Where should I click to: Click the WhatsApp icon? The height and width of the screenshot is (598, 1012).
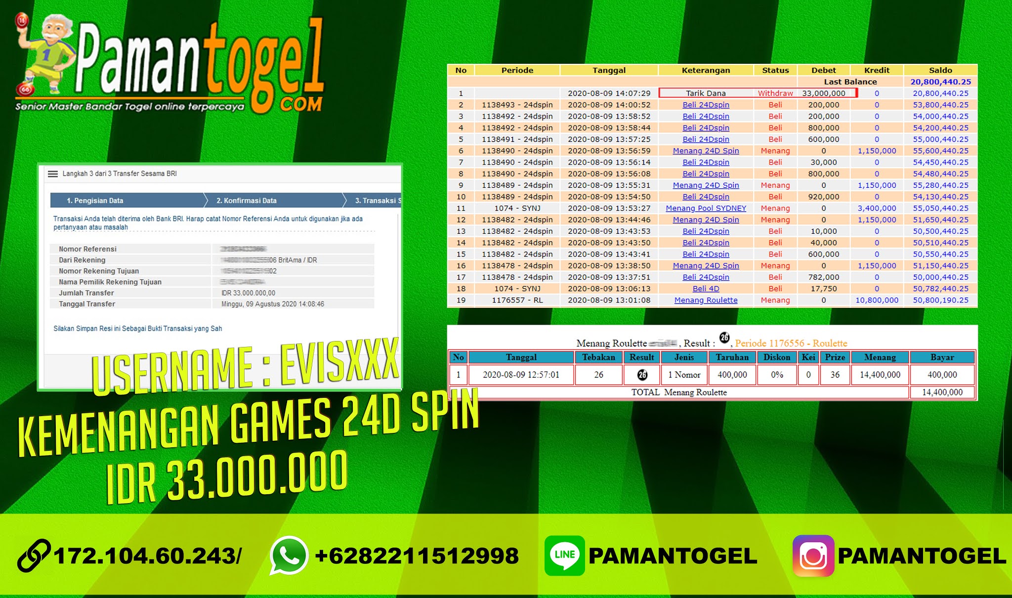click(289, 555)
